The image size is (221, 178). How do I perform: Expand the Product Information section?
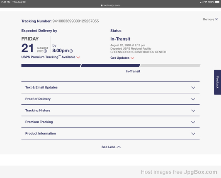[110, 134]
